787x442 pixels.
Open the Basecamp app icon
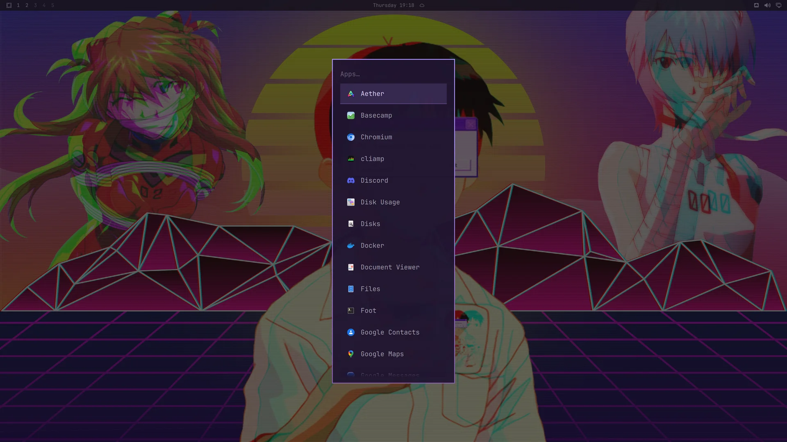(x=351, y=115)
